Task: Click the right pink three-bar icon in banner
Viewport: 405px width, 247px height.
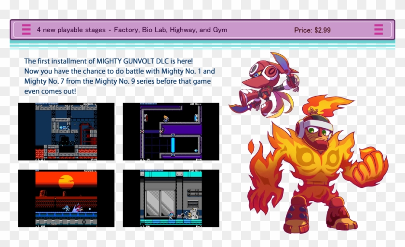Action: click(x=378, y=29)
